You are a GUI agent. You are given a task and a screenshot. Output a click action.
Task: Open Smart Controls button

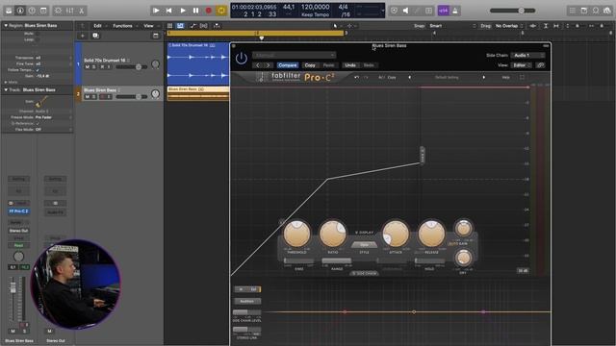(x=58, y=11)
